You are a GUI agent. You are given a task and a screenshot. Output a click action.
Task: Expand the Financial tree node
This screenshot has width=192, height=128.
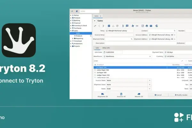point(71,23)
